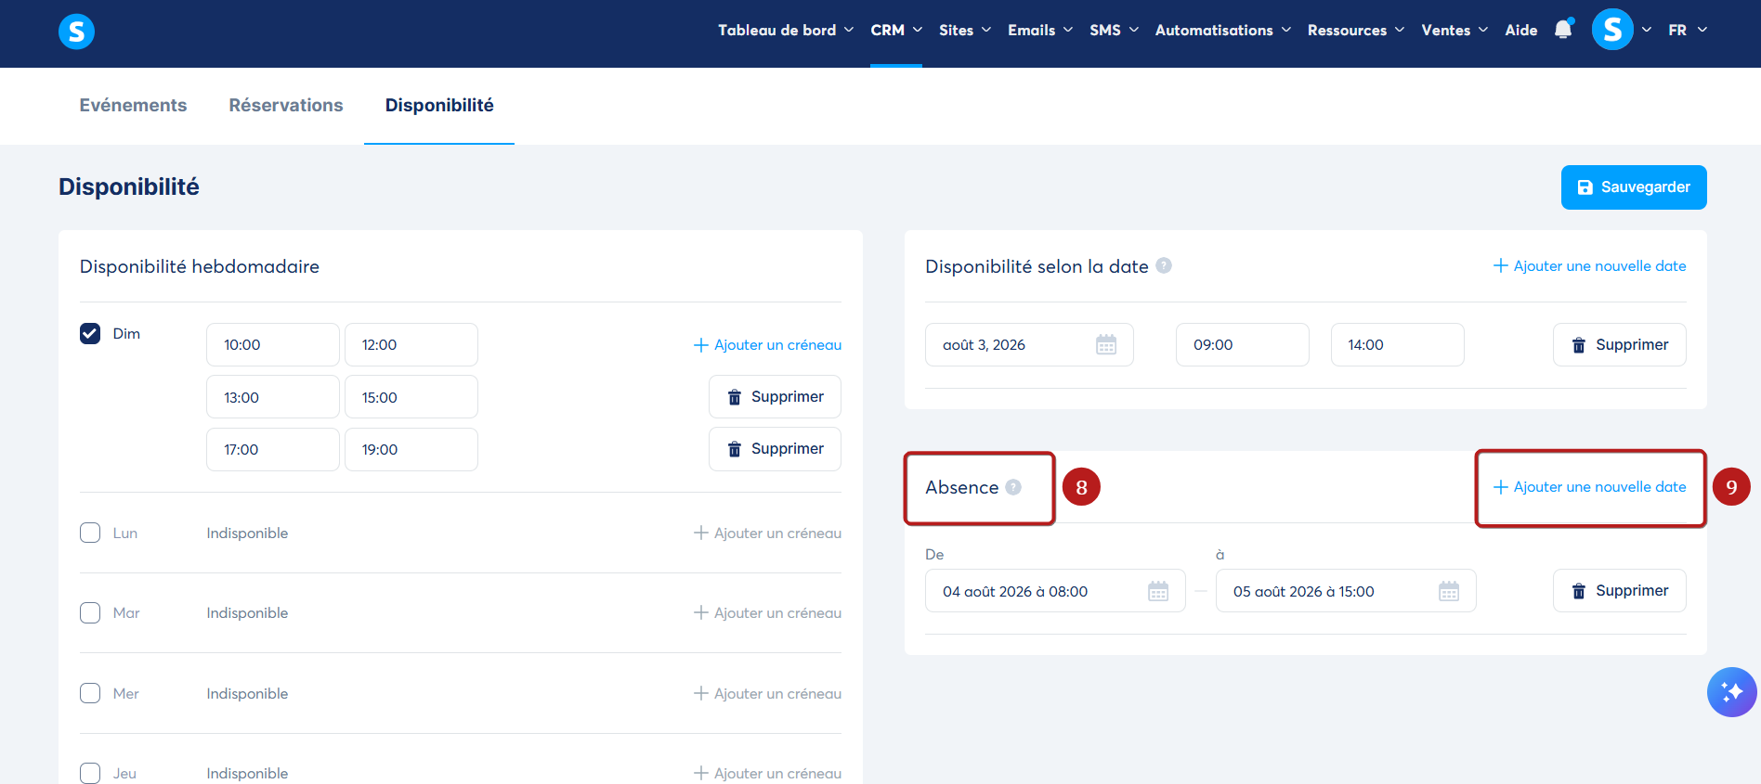Switch to the Evénements tab

pyautogui.click(x=133, y=105)
